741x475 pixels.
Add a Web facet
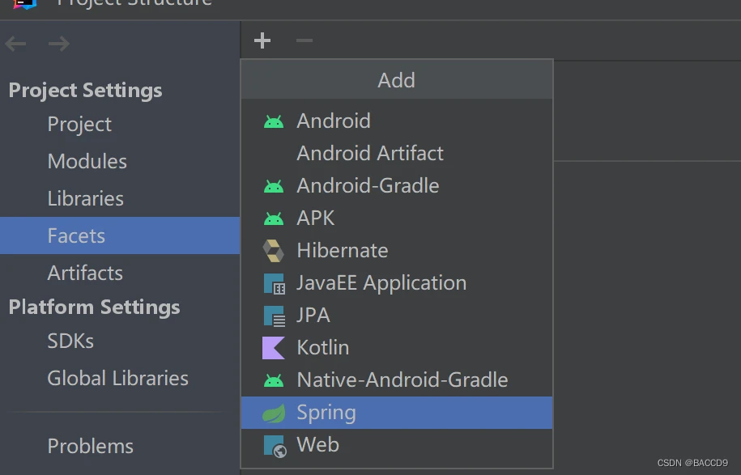(x=397, y=445)
